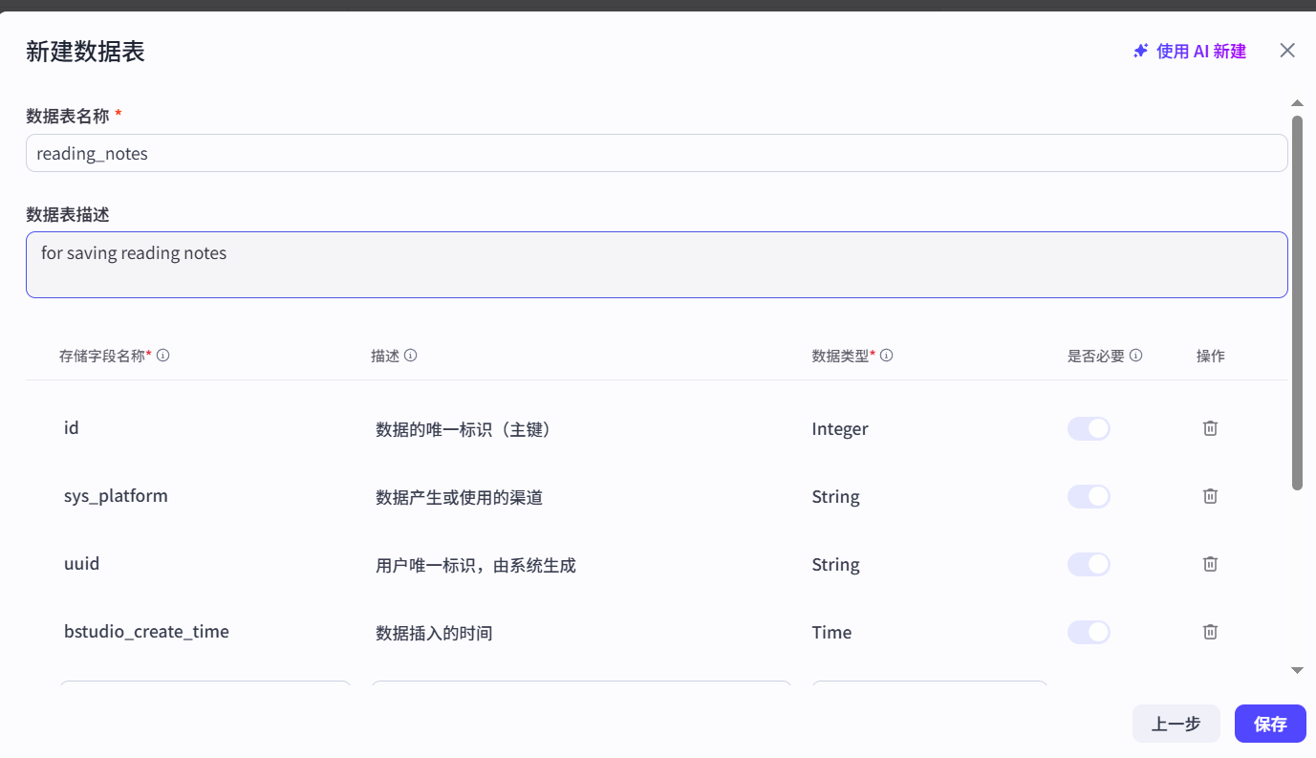Viewport: 1316px width, 758px height.
Task: Click the 数据表名称 input field
Action: coord(656,153)
